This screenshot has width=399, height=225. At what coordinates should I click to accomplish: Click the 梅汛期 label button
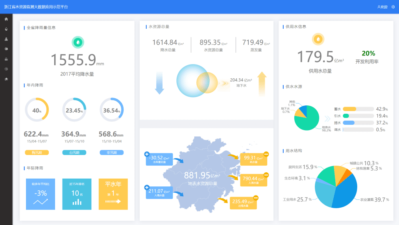point(37,153)
